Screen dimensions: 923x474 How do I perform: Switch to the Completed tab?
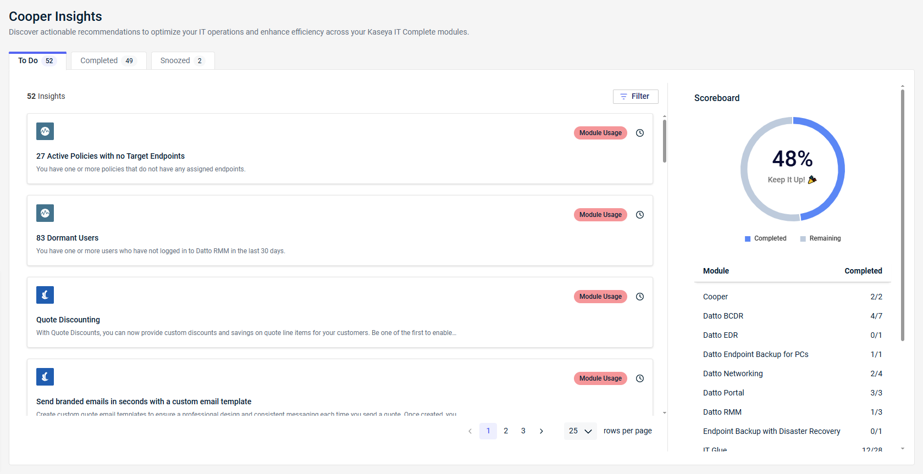click(108, 60)
